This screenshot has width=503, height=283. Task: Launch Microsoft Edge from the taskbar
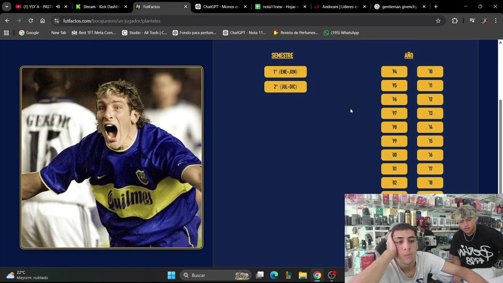pyautogui.click(x=274, y=275)
